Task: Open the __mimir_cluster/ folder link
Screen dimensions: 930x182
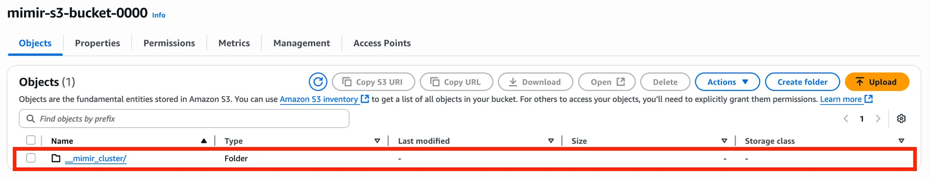Action: pos(96,158)
